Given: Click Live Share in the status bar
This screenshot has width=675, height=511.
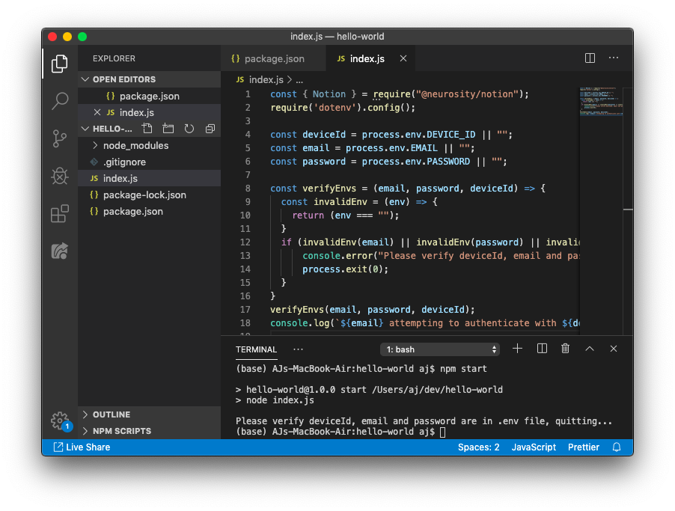Looking at the screenshot, I should click(82, 447).
